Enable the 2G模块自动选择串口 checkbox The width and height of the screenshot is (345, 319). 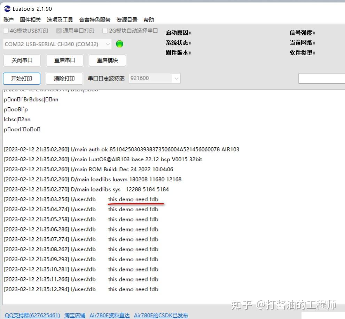tap(105, 31)
